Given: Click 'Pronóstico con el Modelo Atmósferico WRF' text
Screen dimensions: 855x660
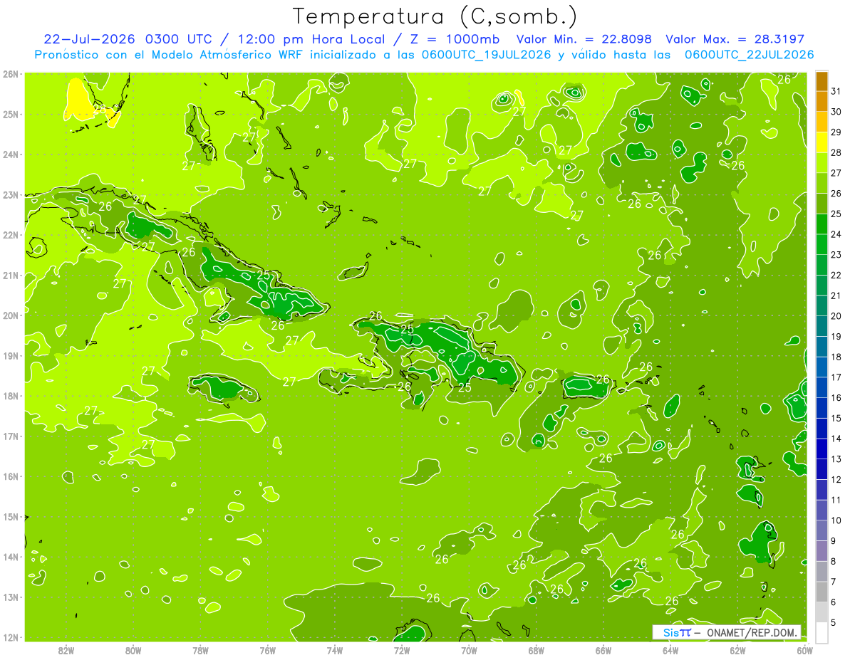Looking at the screenshot, I should 170,55.
